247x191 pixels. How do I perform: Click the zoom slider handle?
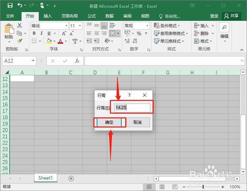[x=203, y=187]
